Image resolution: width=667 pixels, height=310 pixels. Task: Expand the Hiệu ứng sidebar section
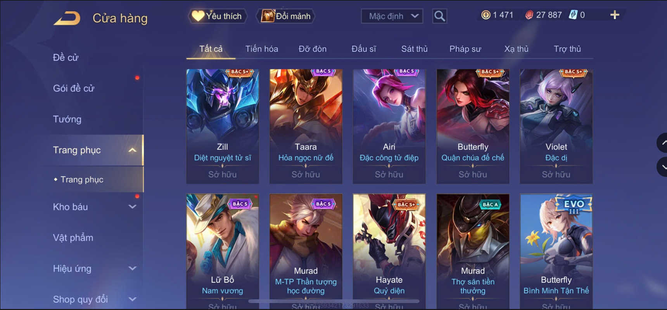pyautogui.click(x=95, y=268)
